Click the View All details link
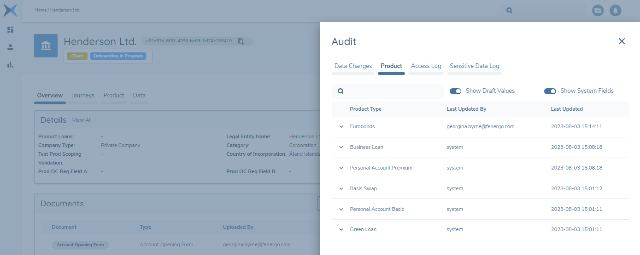This screenshot has width=640, height=255. click(82, 120)
